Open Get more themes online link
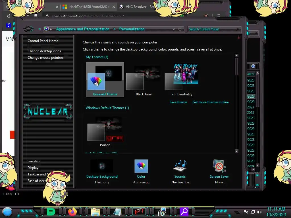The image size is (291, 218). click(211, 102)
